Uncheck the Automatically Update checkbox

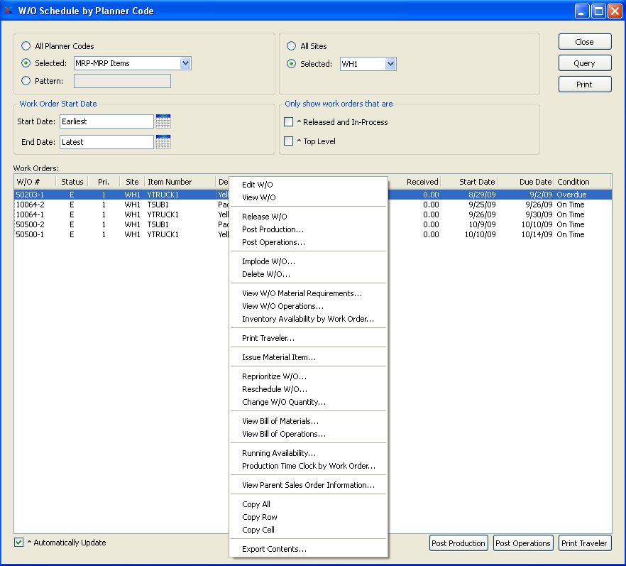pyautogui.click(x=19, y=543)
